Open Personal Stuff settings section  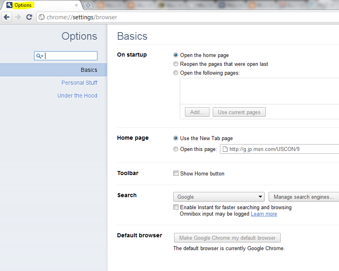[79, 83]
